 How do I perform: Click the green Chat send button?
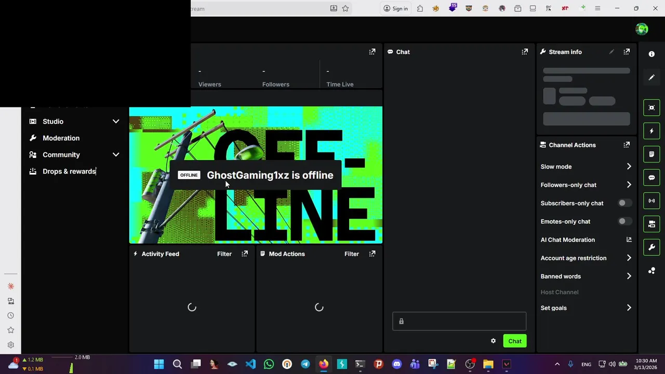pyautogui.click(x=515, y=341)
